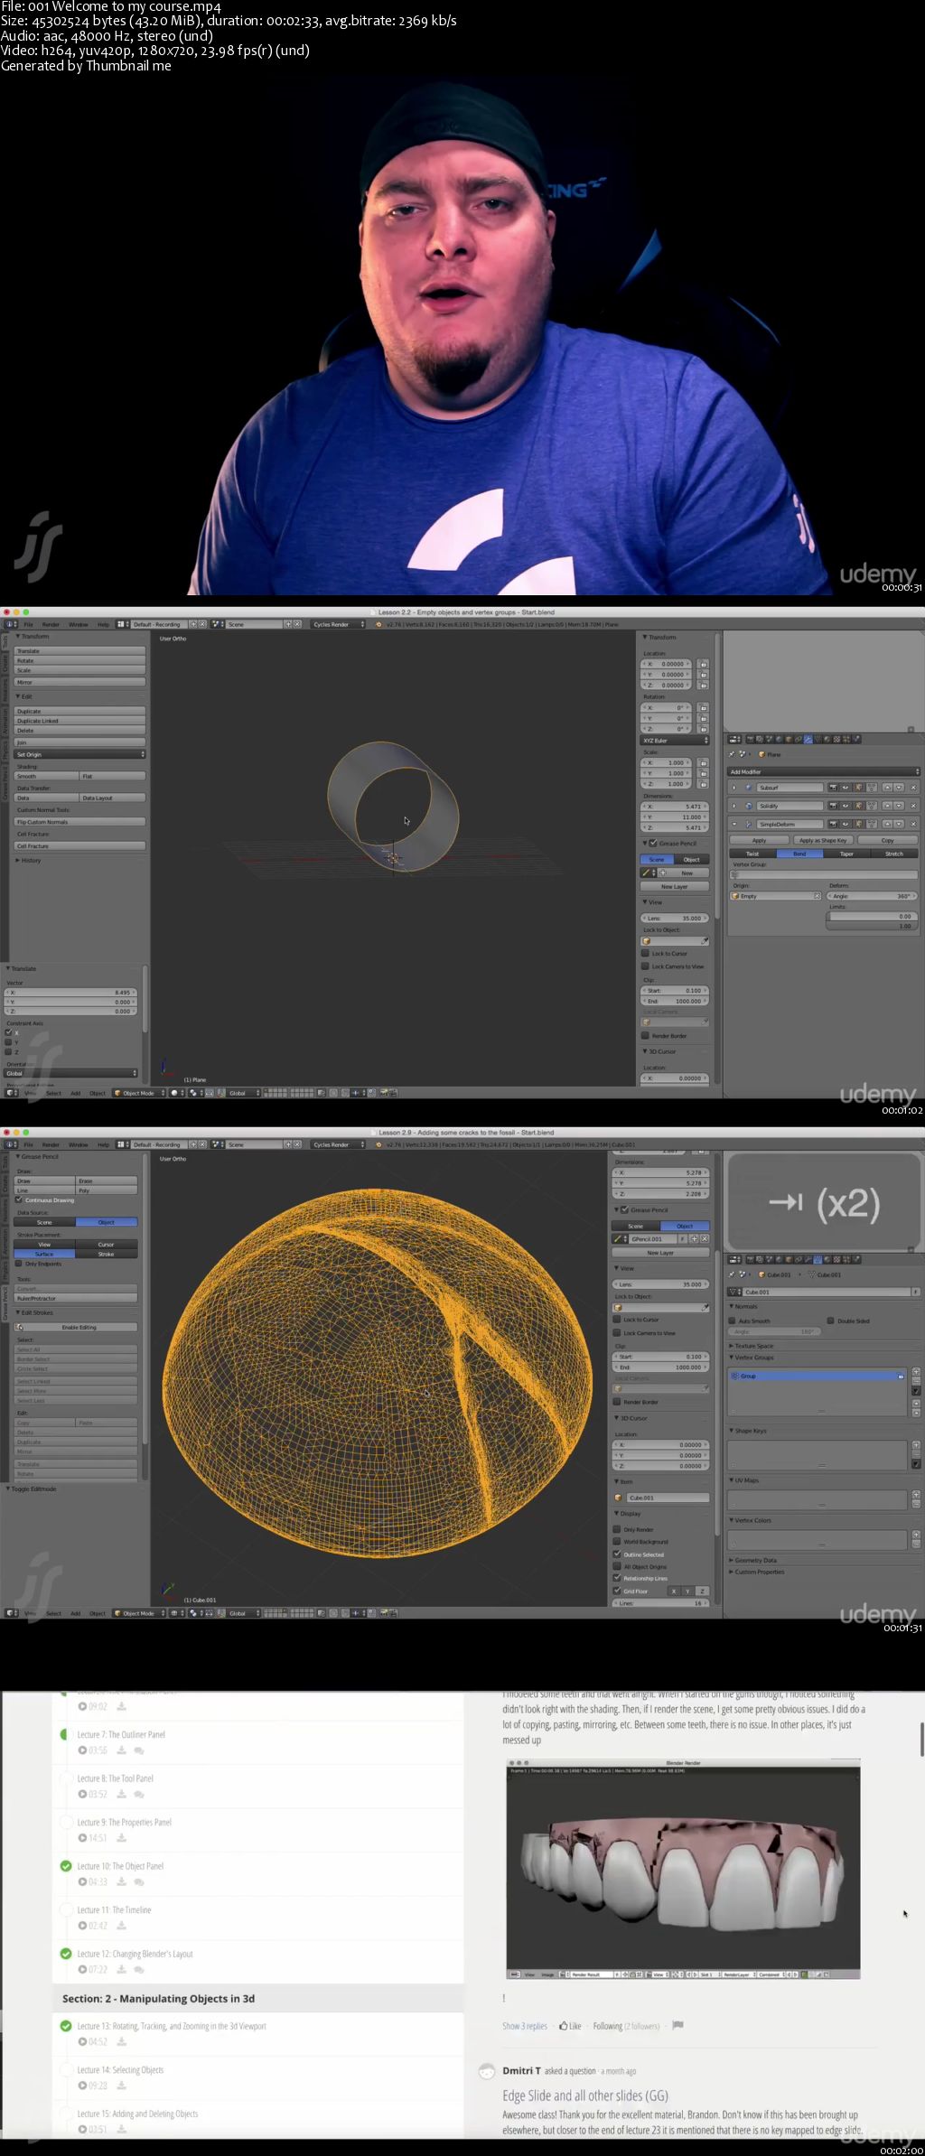Screen dimensions: 925x2156
Task: Open Lecture 9: The Properties Panel
Action: pyautogui.click(x=125, y=1822)
